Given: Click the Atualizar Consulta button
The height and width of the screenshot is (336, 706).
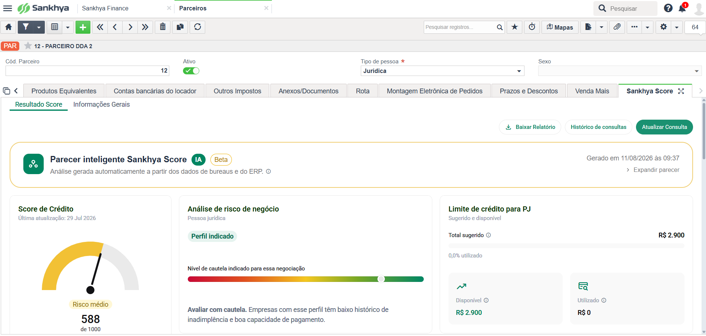Looking at the screenshot, I should [664, 127].
